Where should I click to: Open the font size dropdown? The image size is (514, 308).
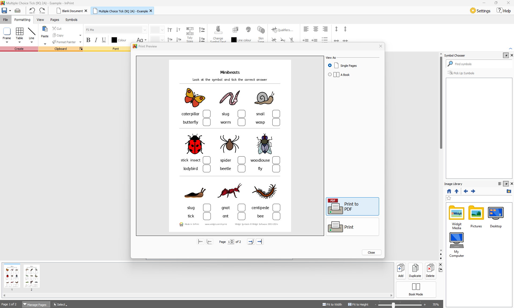tap(162, 30)
